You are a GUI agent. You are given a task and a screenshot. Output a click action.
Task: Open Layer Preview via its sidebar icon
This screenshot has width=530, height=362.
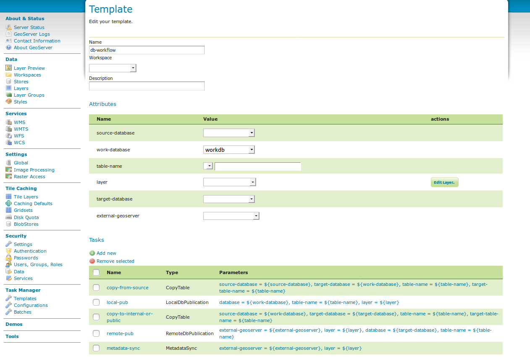pos(9,68)
